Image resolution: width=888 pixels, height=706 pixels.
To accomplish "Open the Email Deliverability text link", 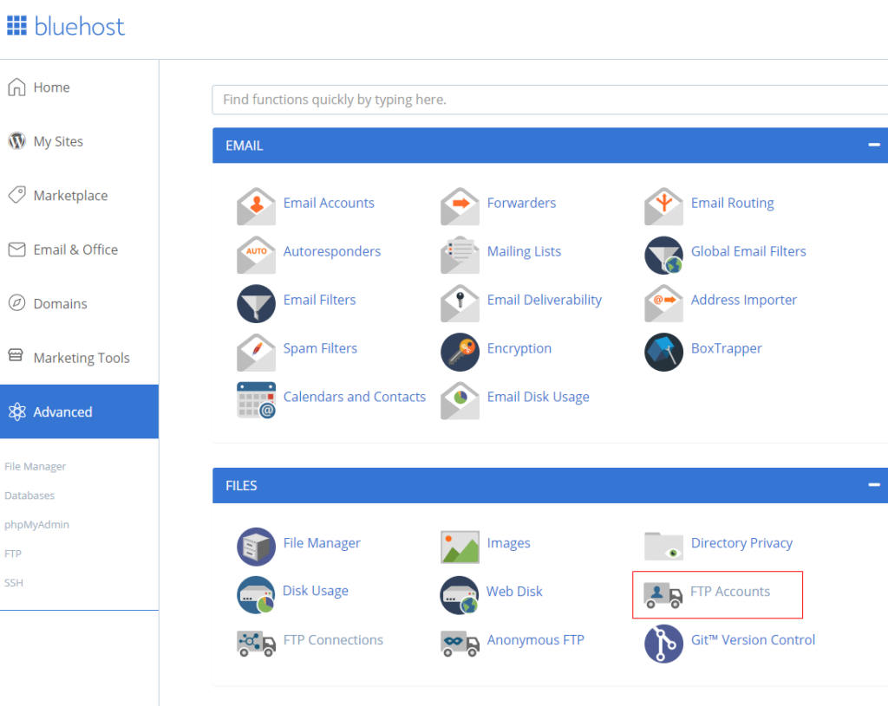I will pyautogui.click(x=545, y=301).
